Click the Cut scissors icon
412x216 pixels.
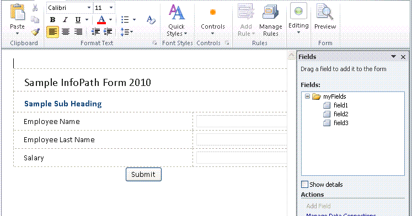click(x=35, y=8)
